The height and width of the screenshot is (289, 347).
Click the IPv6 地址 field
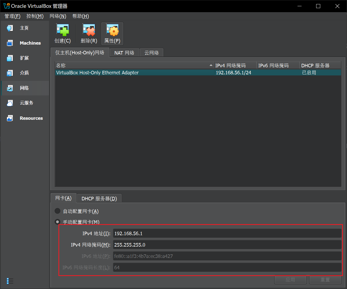pos(227,256)
